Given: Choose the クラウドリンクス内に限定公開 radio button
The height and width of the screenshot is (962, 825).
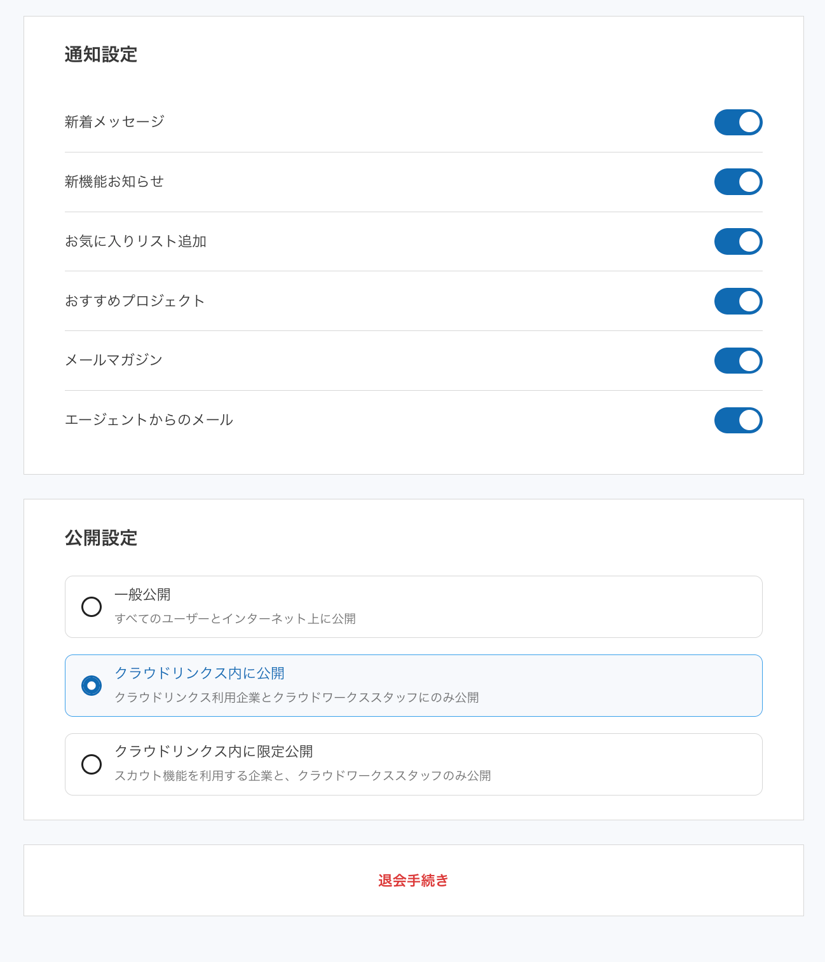Looking at the screenshot, I should [x=92, y=764].
